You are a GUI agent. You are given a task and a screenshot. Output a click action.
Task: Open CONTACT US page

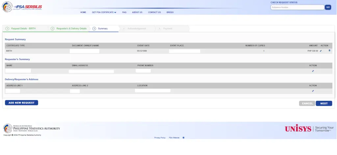pos(154,12)
